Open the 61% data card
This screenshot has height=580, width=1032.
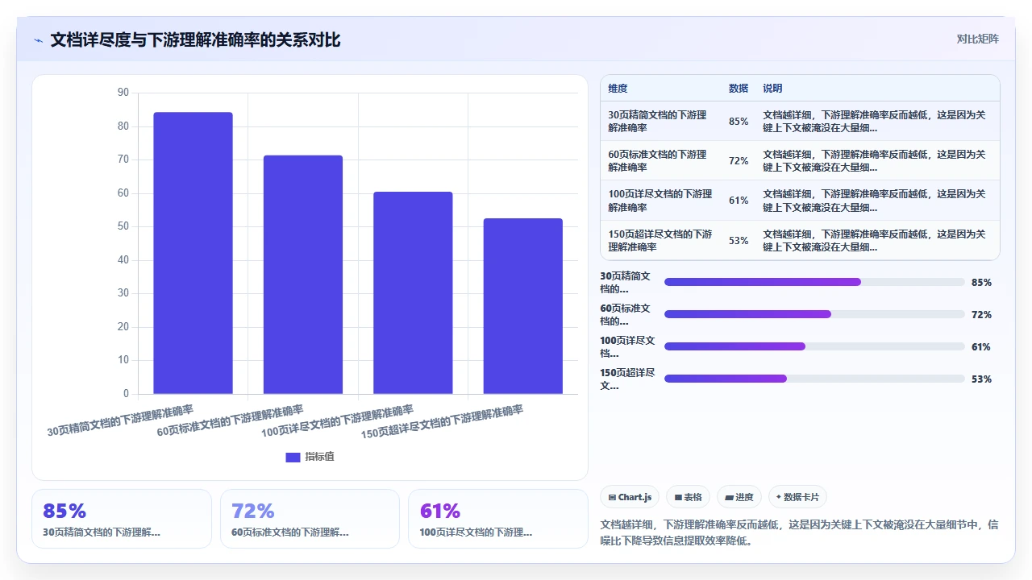[498, 519]
